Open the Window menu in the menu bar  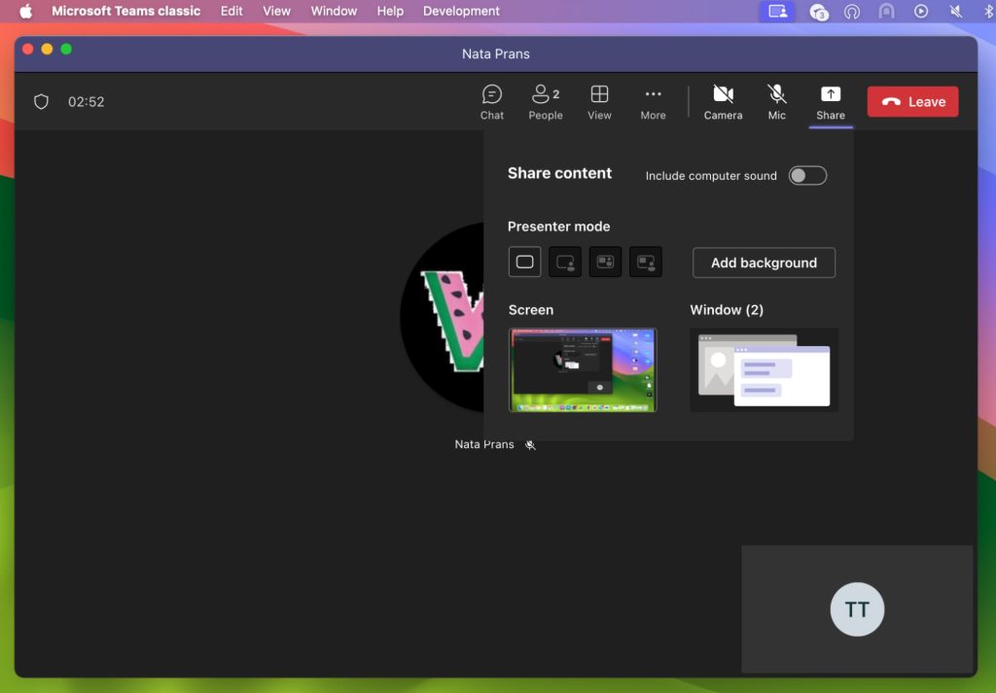[x=334, y=11]
